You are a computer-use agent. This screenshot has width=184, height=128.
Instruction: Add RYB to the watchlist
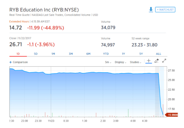coord(165,10)
